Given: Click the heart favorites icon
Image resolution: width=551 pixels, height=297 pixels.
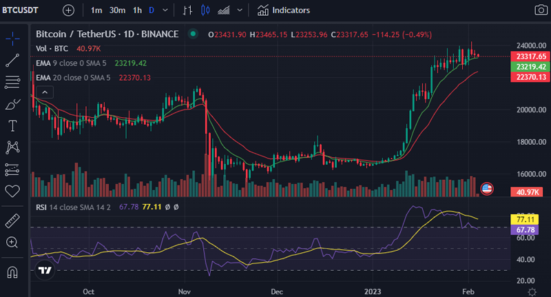Looking at the screenshot, I should (x=12, y=191).
